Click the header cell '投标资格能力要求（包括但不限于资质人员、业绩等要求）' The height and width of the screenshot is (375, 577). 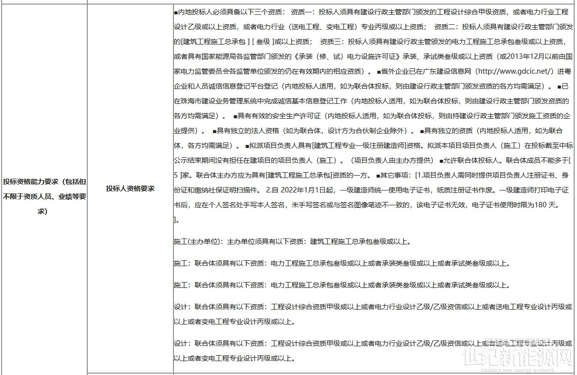45,196
